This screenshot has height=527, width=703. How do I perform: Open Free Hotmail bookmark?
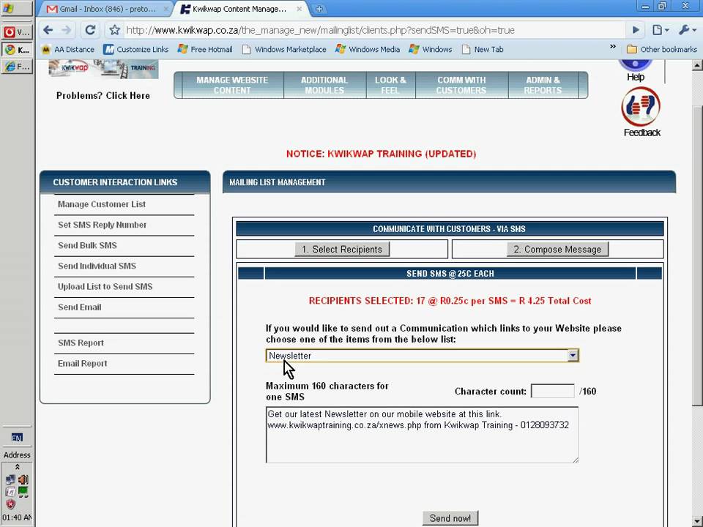pos(205,49)
